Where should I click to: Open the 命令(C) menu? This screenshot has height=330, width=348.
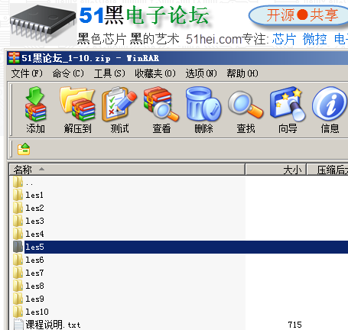point(68,73)
